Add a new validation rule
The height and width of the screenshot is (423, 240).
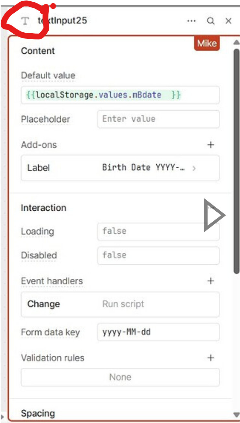coord(211,358)
